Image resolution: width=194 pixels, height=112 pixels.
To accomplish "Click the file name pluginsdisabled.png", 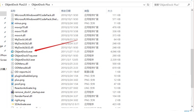I will pyautogui.click(x=26, y=76).
